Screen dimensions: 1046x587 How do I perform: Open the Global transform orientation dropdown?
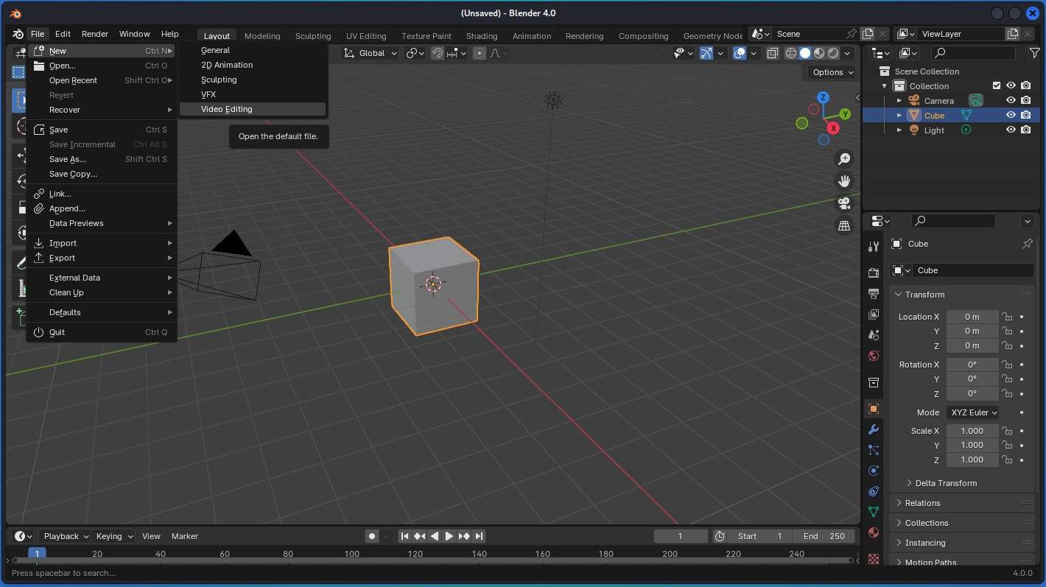371,53
